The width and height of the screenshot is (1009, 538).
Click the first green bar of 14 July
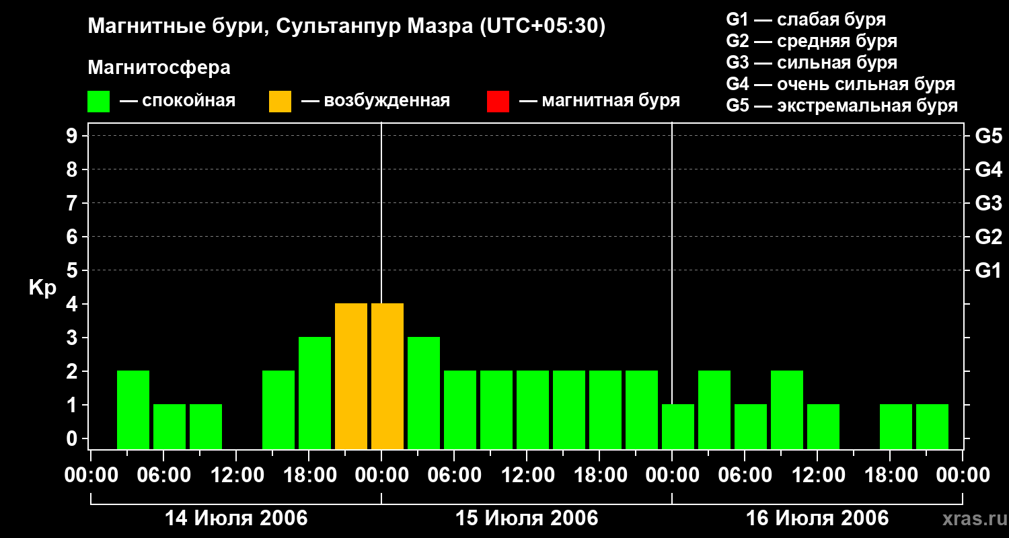click(x=133, y=410)
